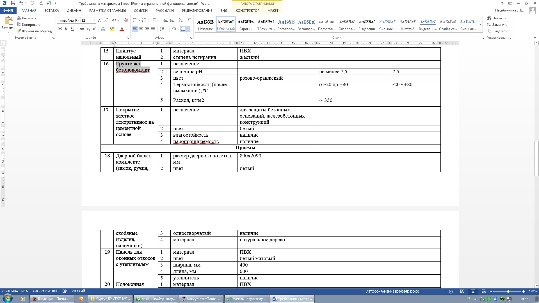Open КонсультантПлюс from the taskbar

pos(201,299)
